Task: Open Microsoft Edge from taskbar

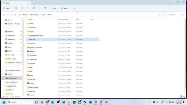Action: point(53,102)
